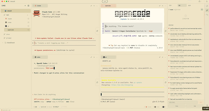This screenshot has height=111, width=209.
Task: Toggle the status circle on the pi row
Action: (x=28, y=26)
